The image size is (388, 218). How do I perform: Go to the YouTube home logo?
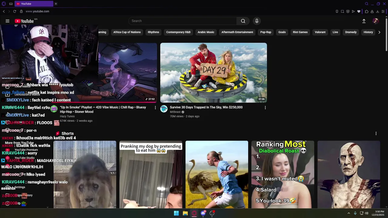[x=24, y=21]
